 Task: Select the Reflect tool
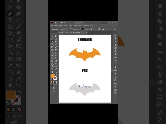point(52,52)
